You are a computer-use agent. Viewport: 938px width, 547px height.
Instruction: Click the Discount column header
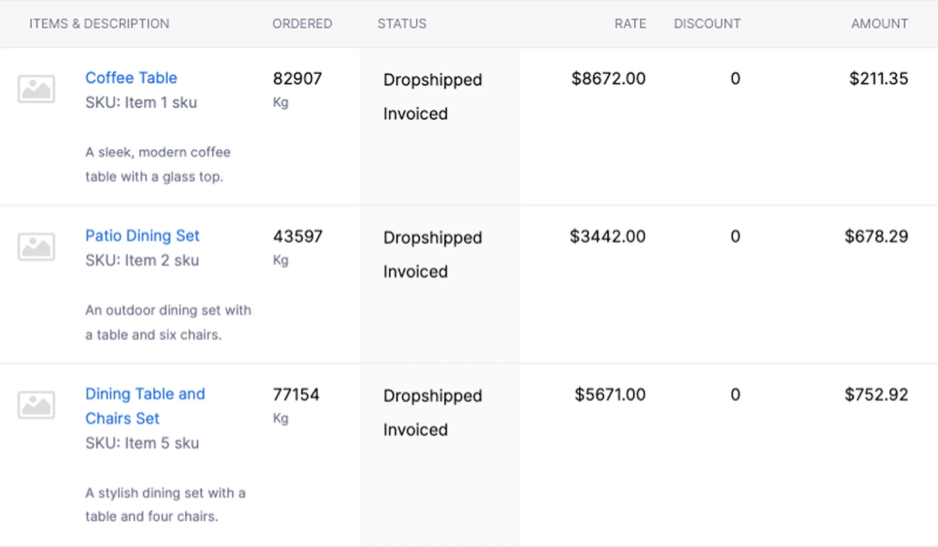(x=707, y=24)
